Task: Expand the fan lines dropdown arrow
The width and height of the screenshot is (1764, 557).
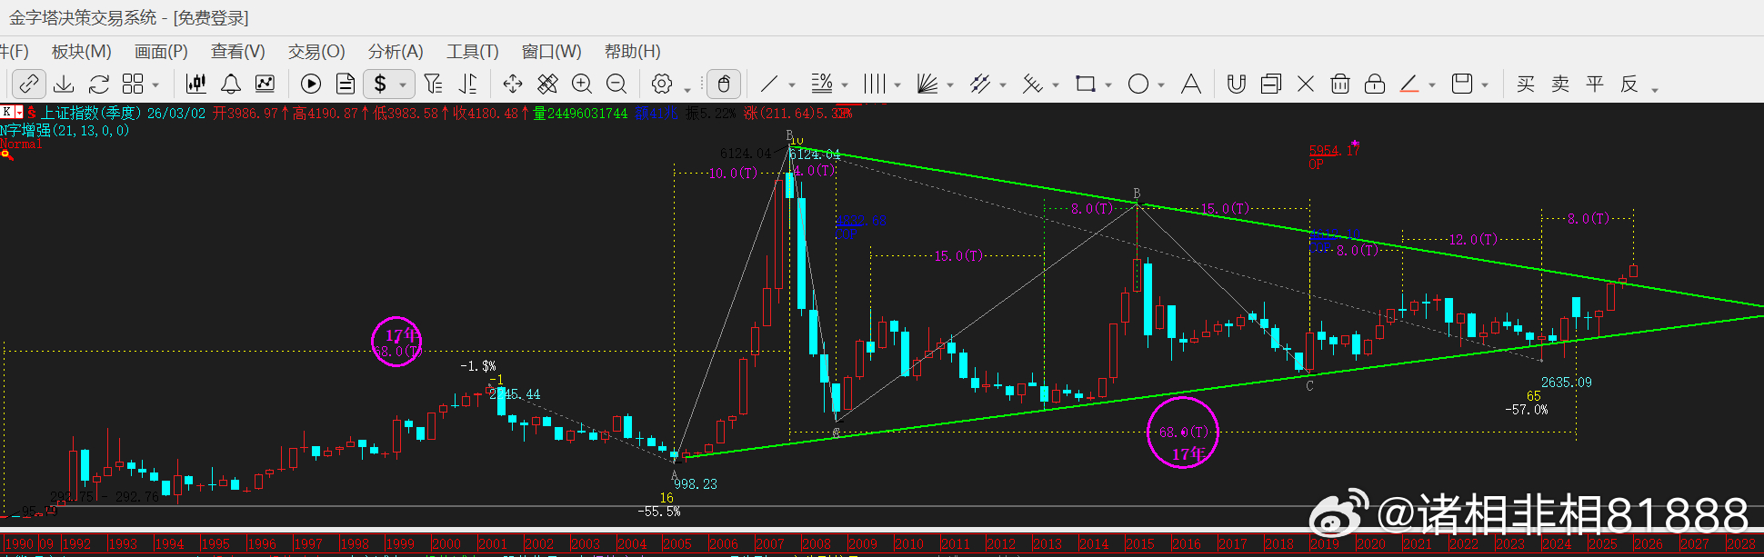Action: pyautogui.click(x=950, y=85)
